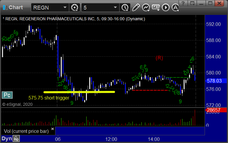This screenshot has height=143, width=228.
Task: Click the volume value label 28657
Action: tap(216, 110)
